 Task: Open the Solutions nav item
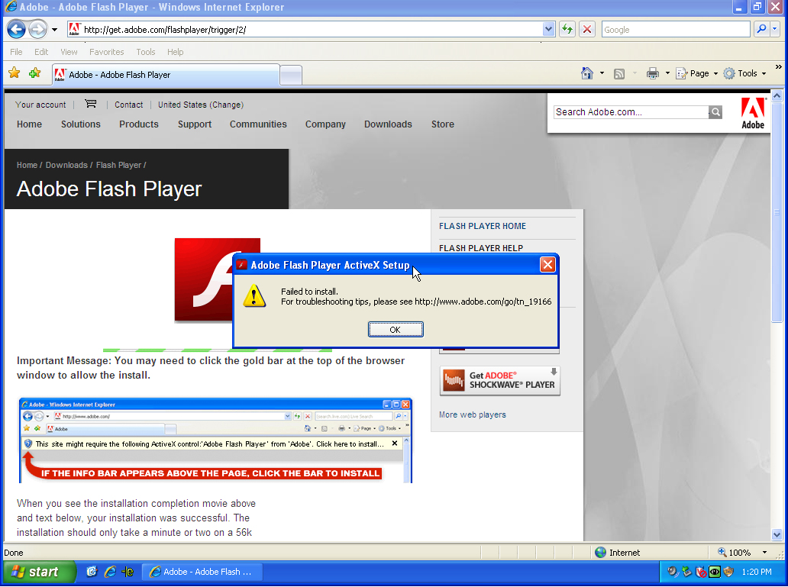pos(81,124)
